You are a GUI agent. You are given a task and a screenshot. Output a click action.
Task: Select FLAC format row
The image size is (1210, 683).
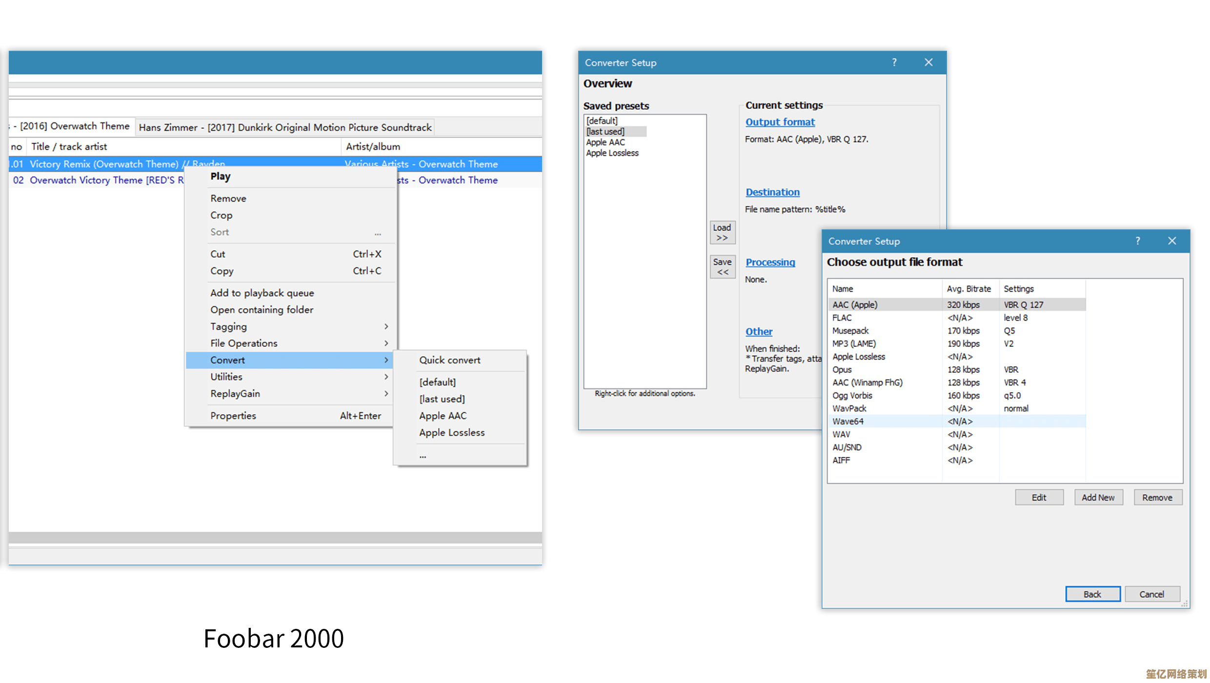click(x=957, y=318)
